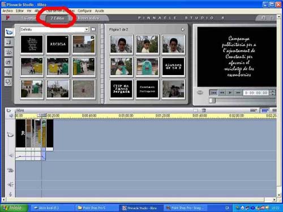Viewport: 283px width, 212px height.
Task: Click the timeline horizontal scrollbar
Action: 139,200
